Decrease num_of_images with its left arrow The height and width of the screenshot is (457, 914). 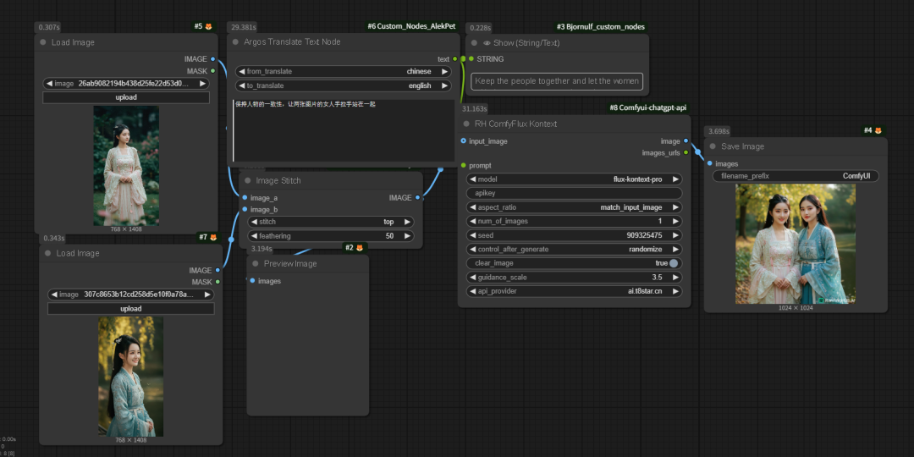(473, 221)
